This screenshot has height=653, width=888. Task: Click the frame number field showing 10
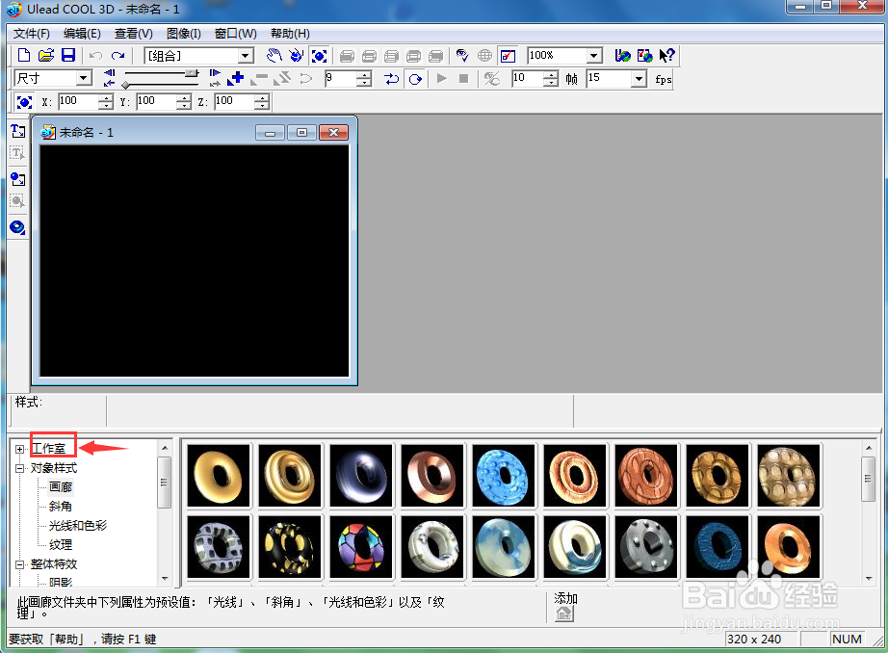(x=527, y=78)
